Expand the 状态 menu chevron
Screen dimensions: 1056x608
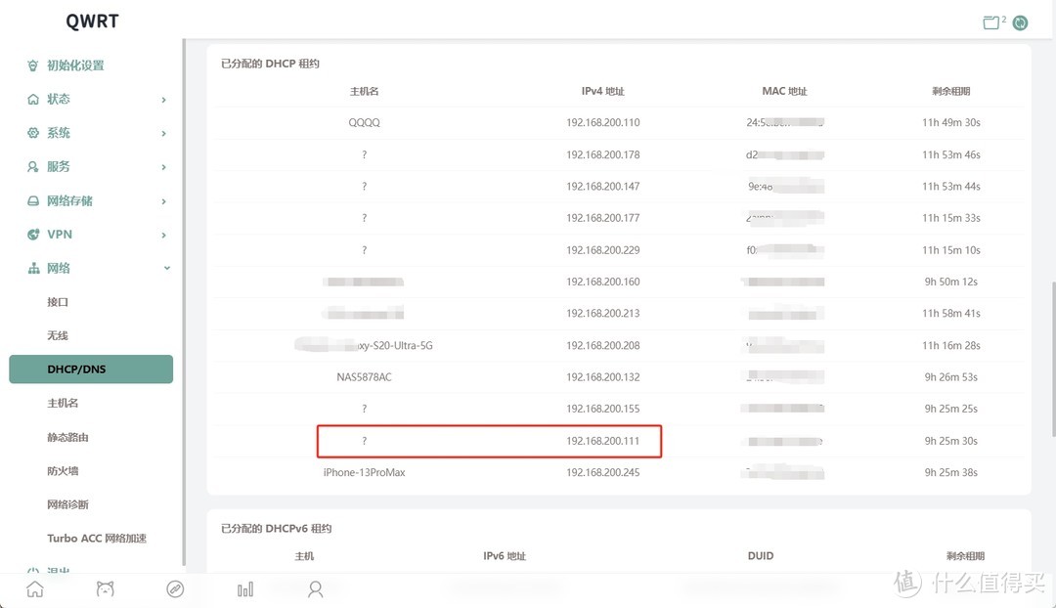click(x=163, y=100)
